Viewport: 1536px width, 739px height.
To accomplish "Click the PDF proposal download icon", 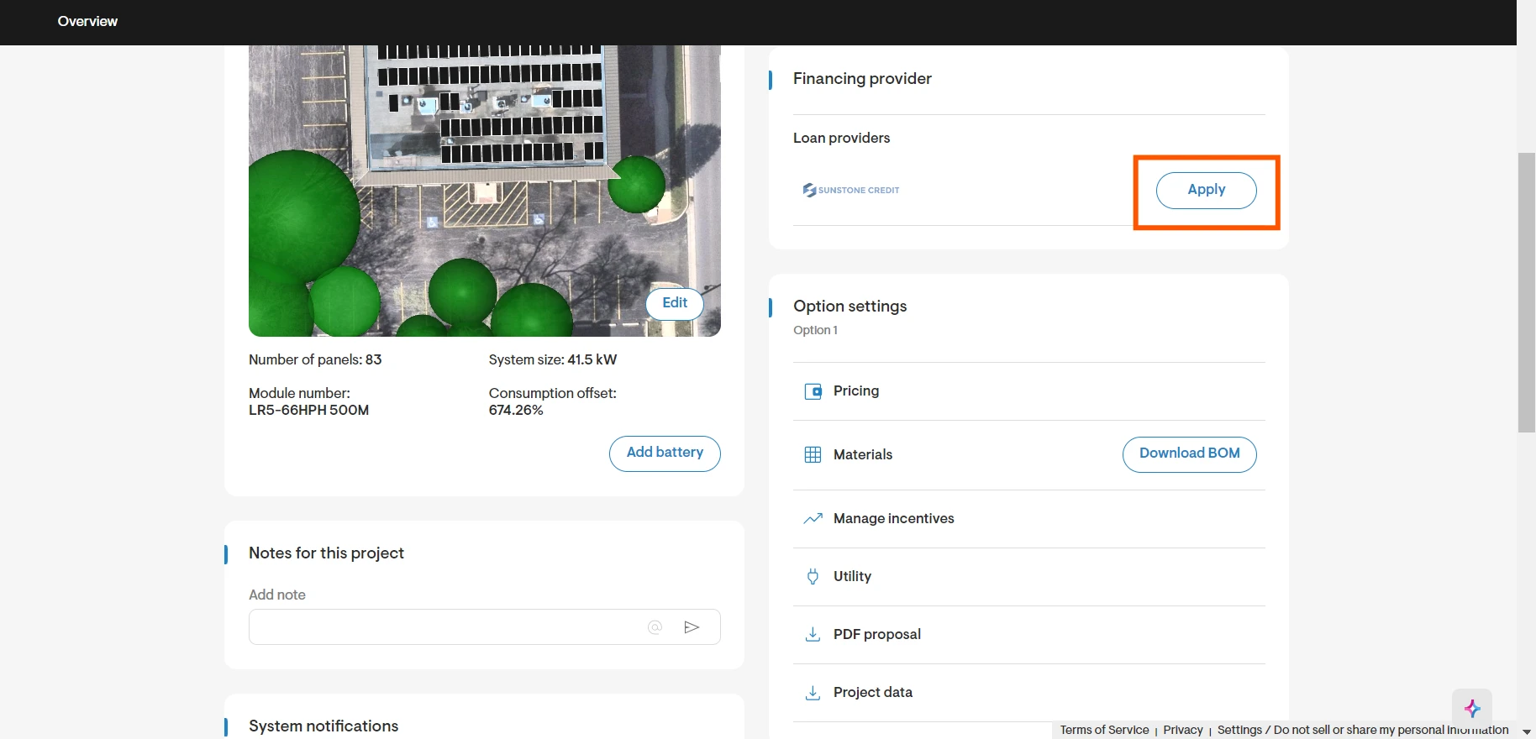I will click(x=813, y=635).
